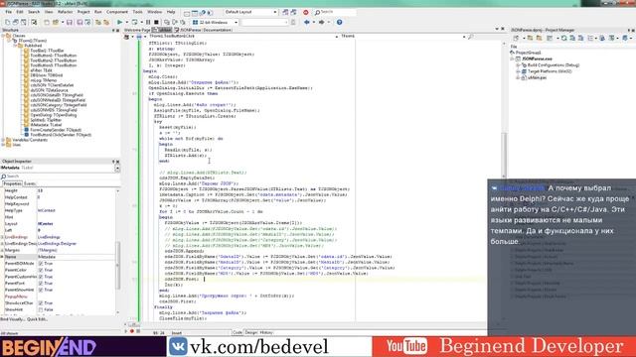Click the New Items icon at toolbar start
This screenshot has height=357, width=636.
(7, 22)
